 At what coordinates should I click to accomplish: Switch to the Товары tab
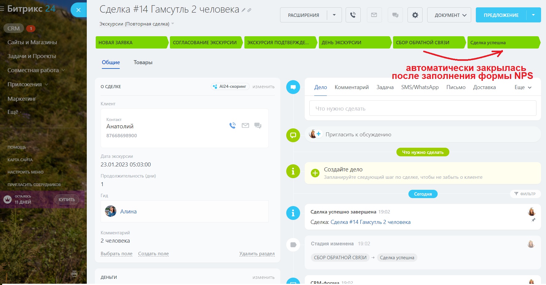click(x=143, y=62)
